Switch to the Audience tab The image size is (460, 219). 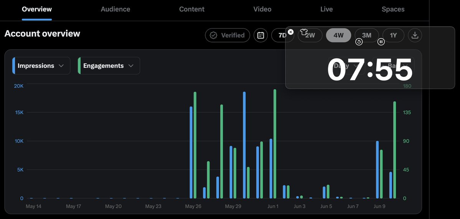click(x=115, y=9)
